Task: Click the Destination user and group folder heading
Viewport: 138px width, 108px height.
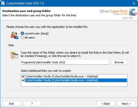Action: [26, 11]
